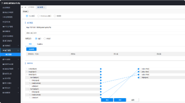Open the first parameters tab
Screen dimensions: 185x103
coord(30,44)
